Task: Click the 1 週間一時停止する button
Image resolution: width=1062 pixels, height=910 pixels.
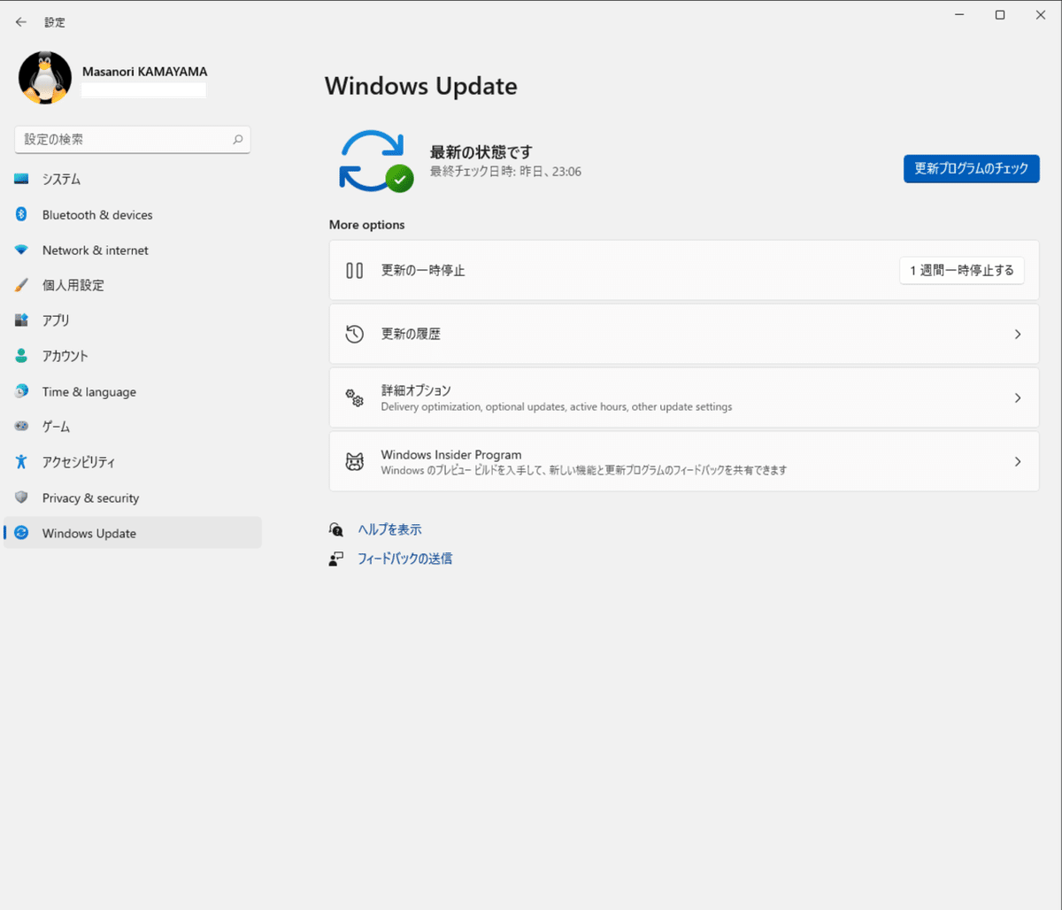Action: point(962,270)
